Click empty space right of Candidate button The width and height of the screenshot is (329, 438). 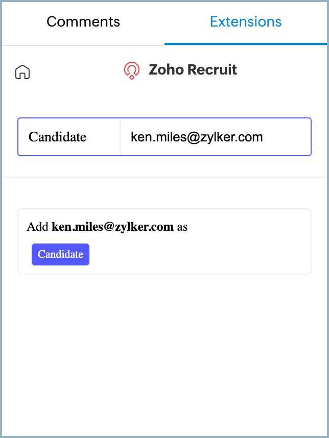click(x=199, y=254)
